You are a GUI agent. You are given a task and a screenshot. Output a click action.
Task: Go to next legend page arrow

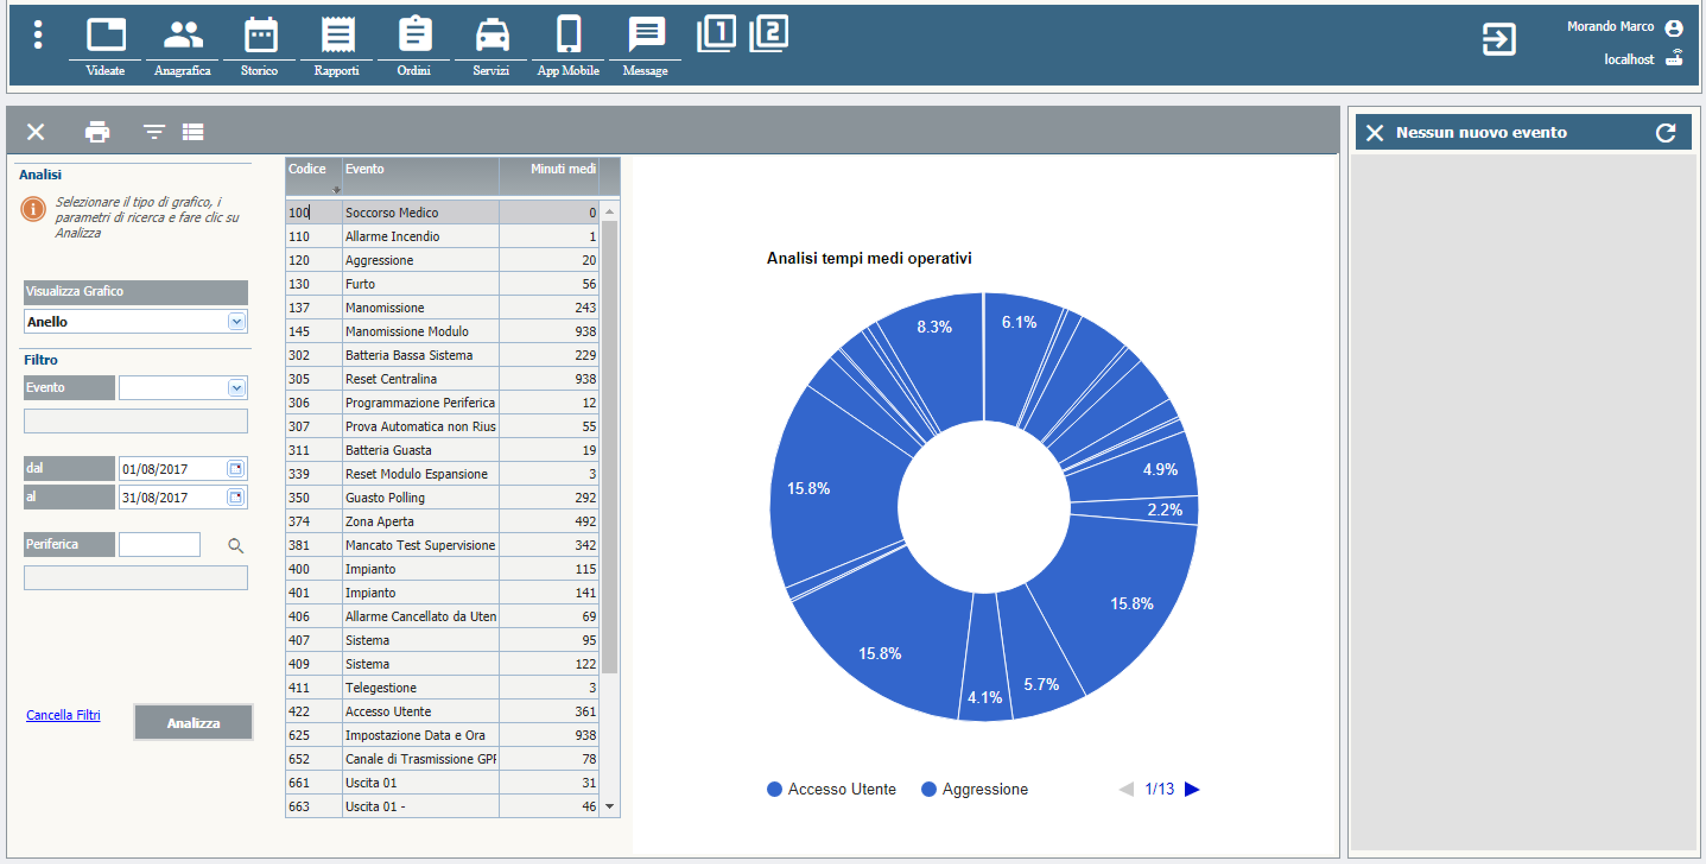click(1191, 789)
